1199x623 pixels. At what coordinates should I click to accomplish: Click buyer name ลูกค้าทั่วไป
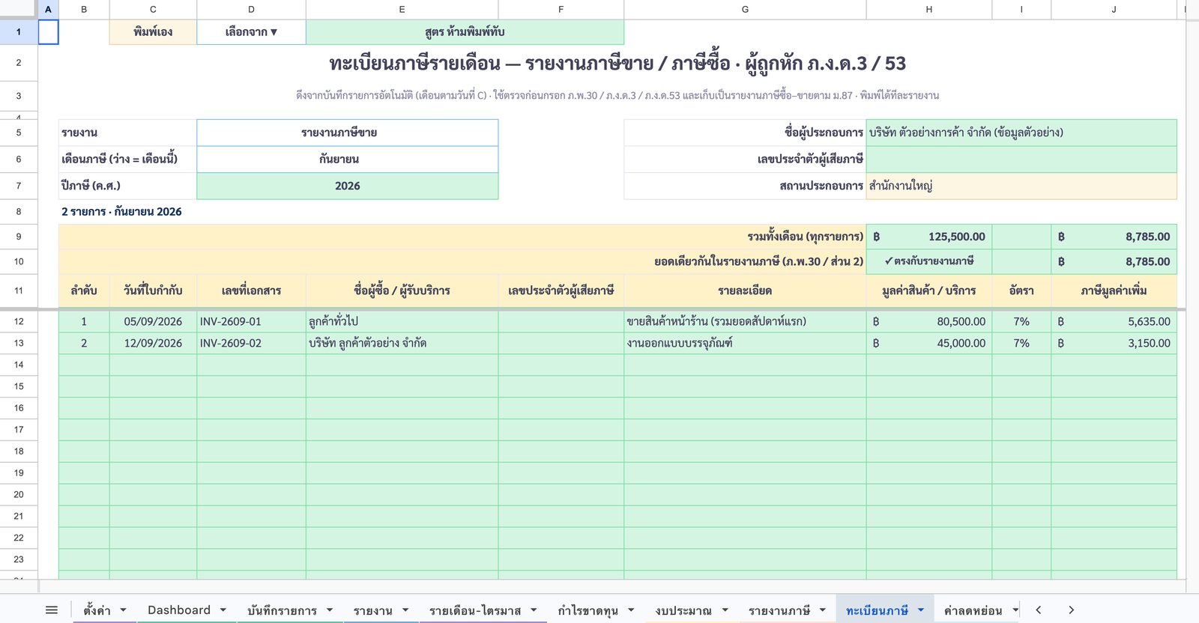click(402, 321)
